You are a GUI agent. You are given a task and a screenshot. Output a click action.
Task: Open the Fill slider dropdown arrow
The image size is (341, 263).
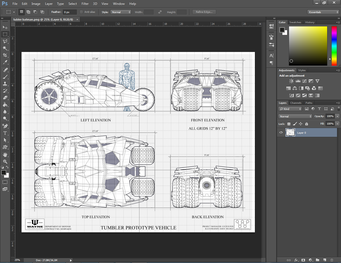(x=338, y=124)
